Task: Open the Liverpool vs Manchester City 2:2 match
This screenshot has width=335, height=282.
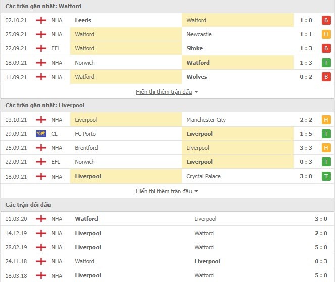Action: tap(167, 120)
